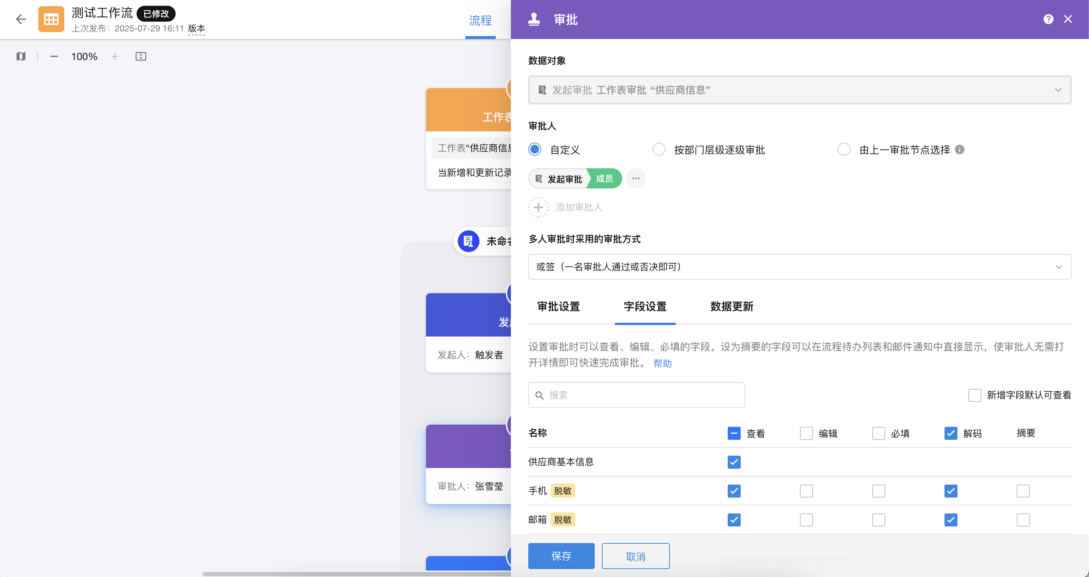Image resolution: width=1089 pixels, height=577 pixels.
Task: Click the 已修改 status badge
Action: click(156, 13)
